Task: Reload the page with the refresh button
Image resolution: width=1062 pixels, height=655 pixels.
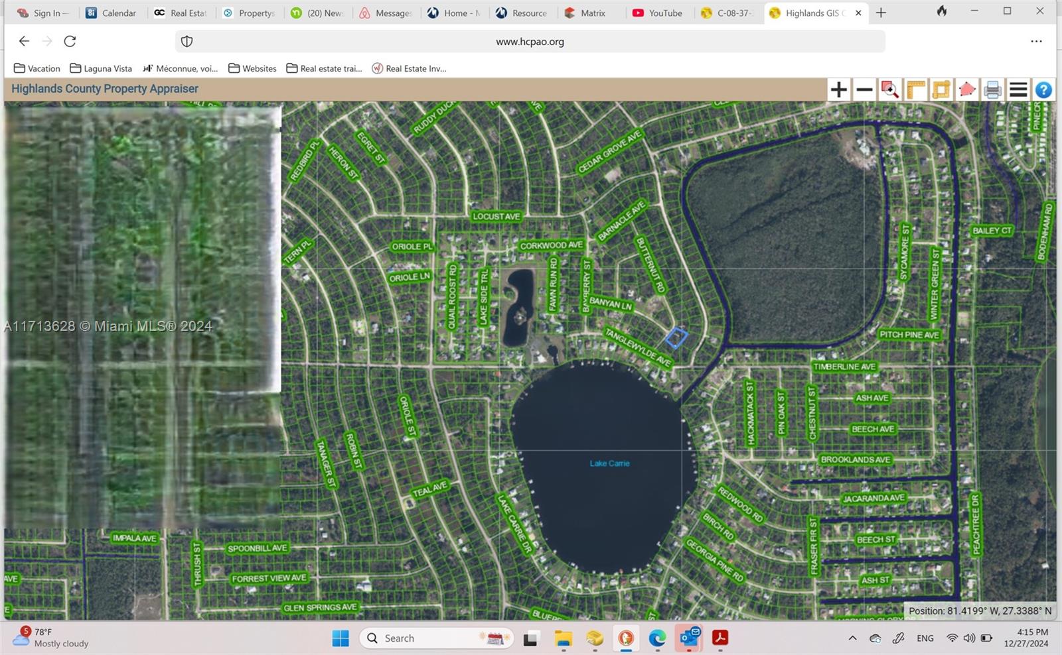Action: click(x=70, y=41)
